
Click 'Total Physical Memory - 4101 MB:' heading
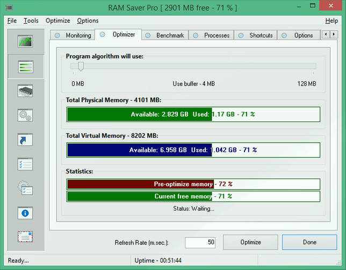click(x=113, y=100)
